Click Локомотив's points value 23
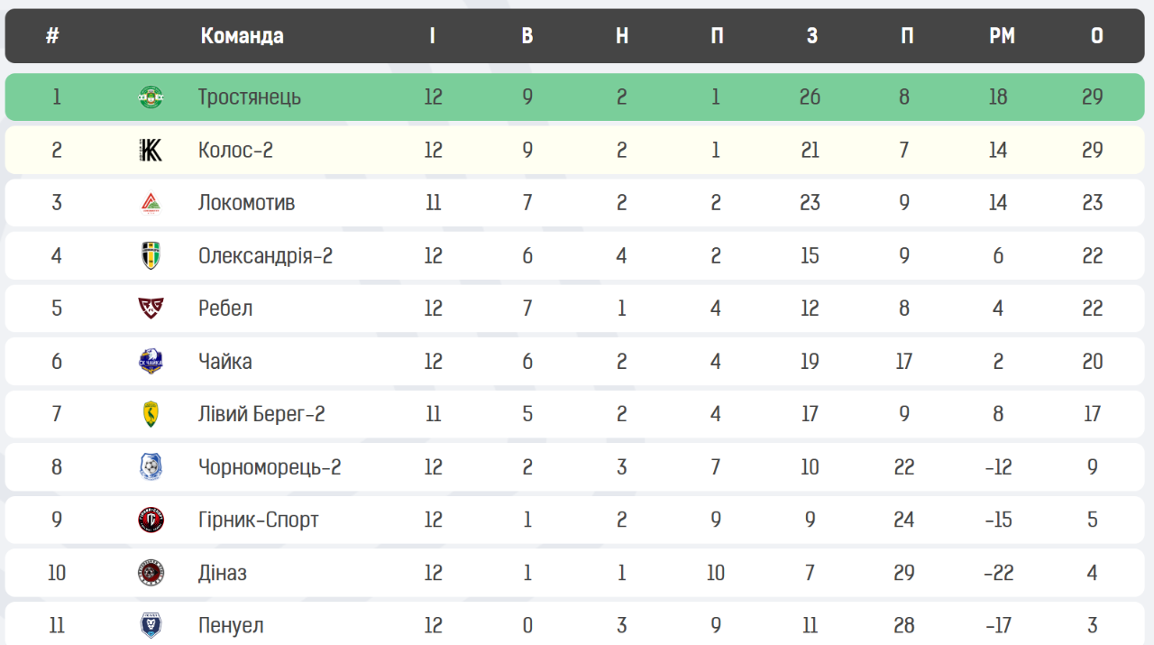Screen dimensions: 1154x645 1093,203
